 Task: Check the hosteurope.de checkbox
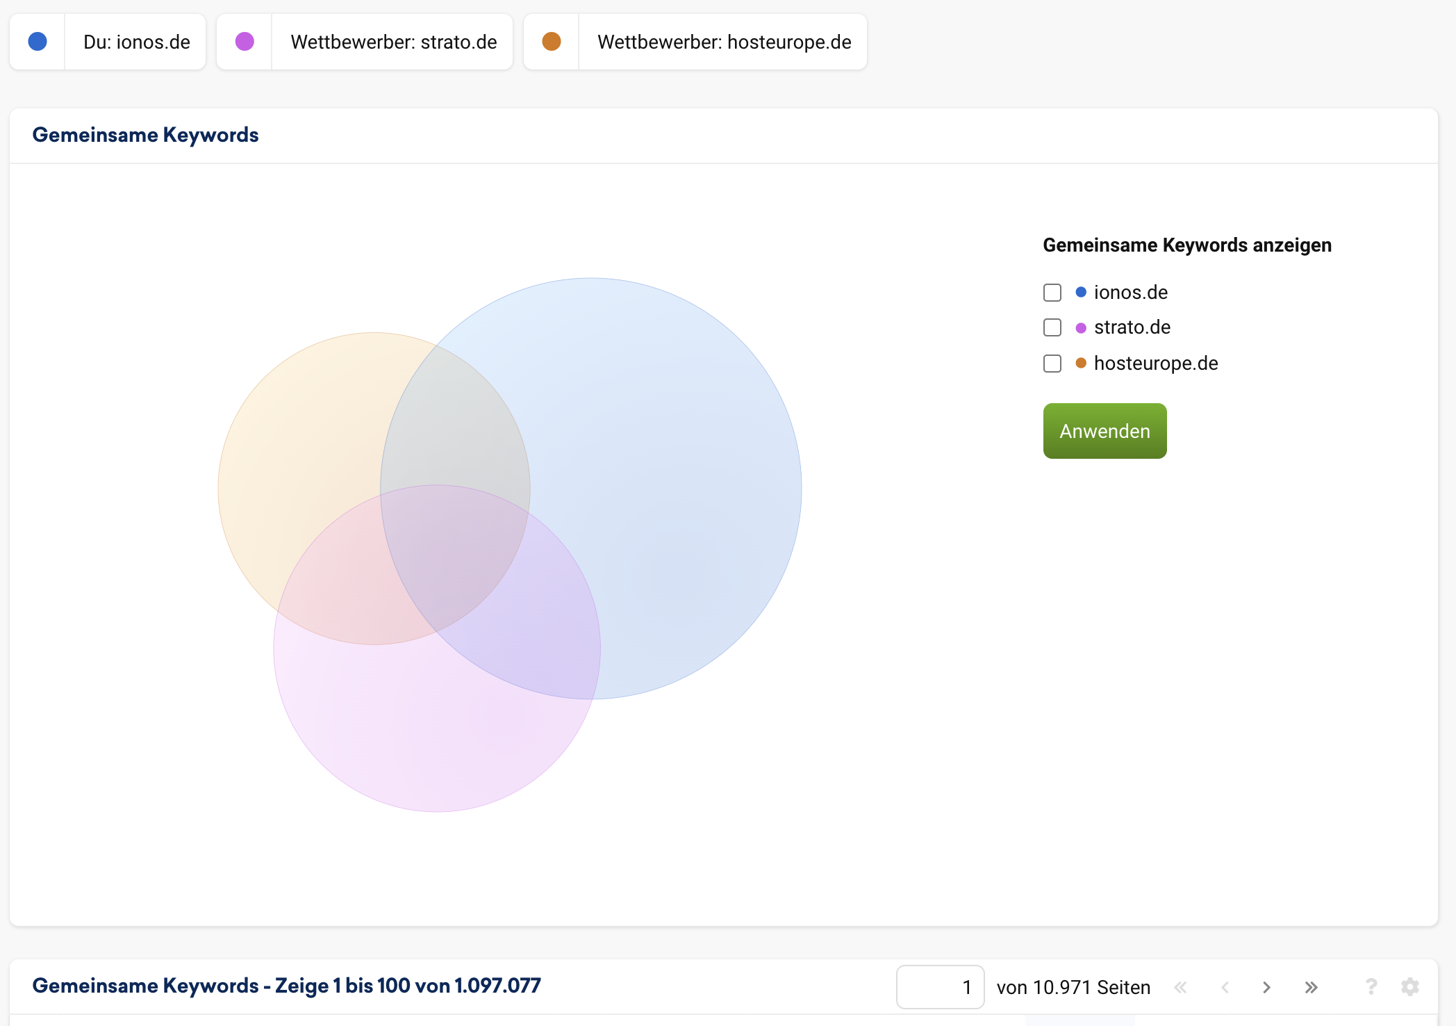click(1052, 364)
